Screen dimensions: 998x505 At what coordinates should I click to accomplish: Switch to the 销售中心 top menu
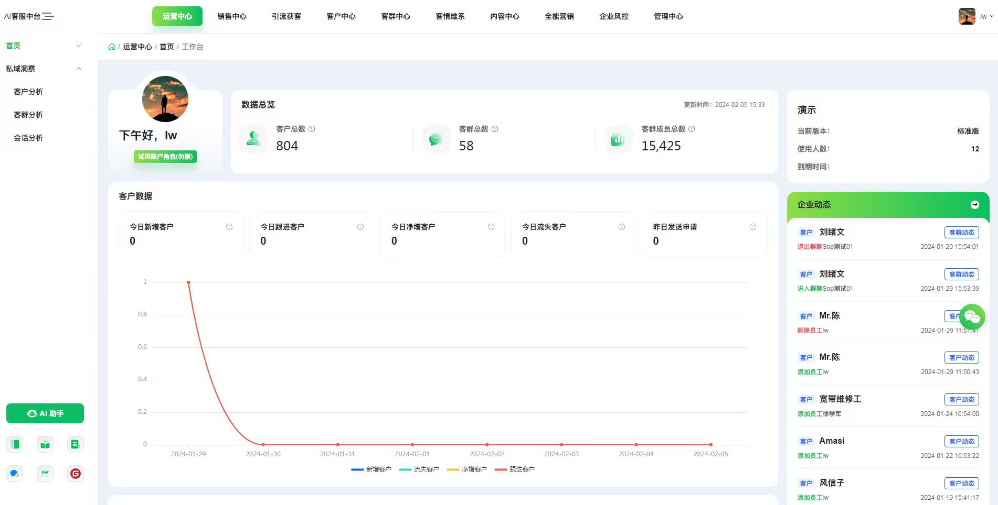(232, 16)
